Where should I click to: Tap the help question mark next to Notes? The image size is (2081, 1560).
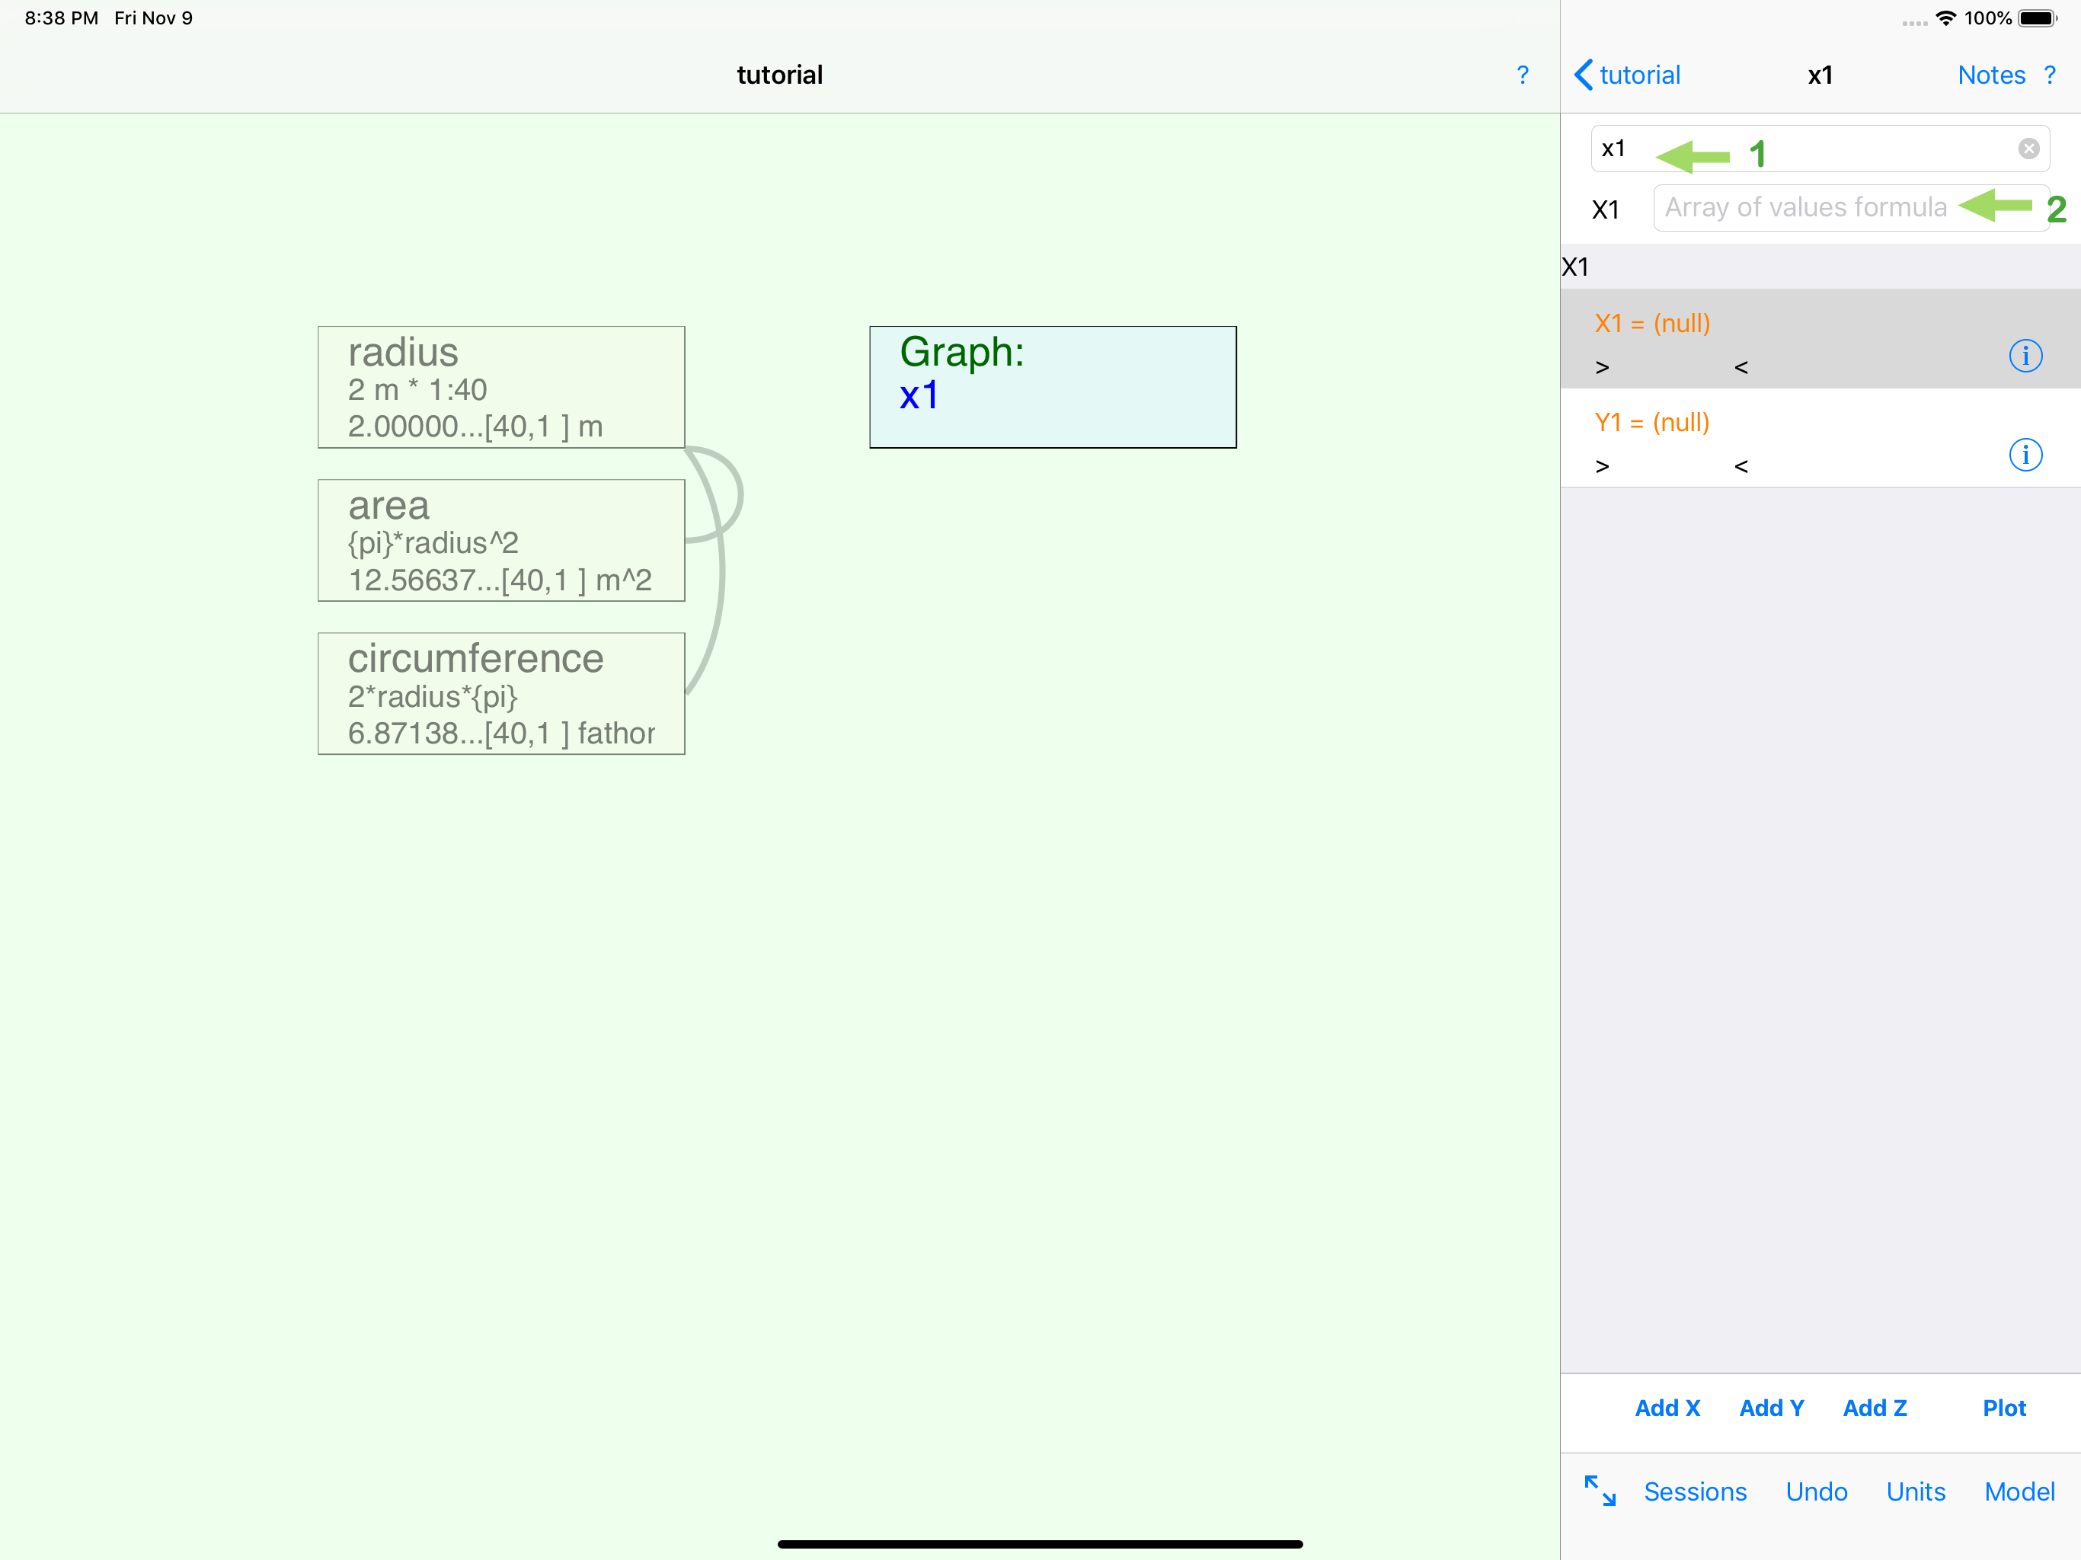[x=2050, y=75]
